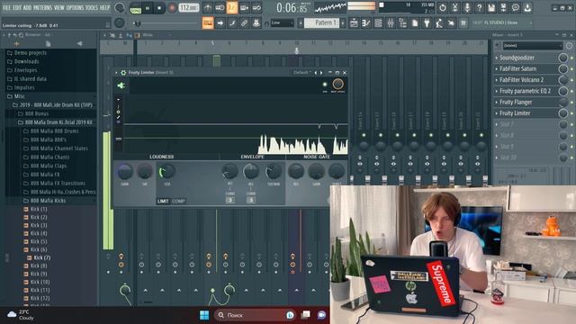Open the piano roll view icon
This screenshot has width=576, height=324.
point(366,23)
